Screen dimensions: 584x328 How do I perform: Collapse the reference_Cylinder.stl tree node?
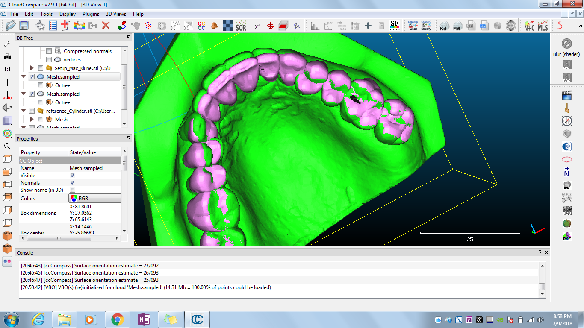(x=24, y=111)
